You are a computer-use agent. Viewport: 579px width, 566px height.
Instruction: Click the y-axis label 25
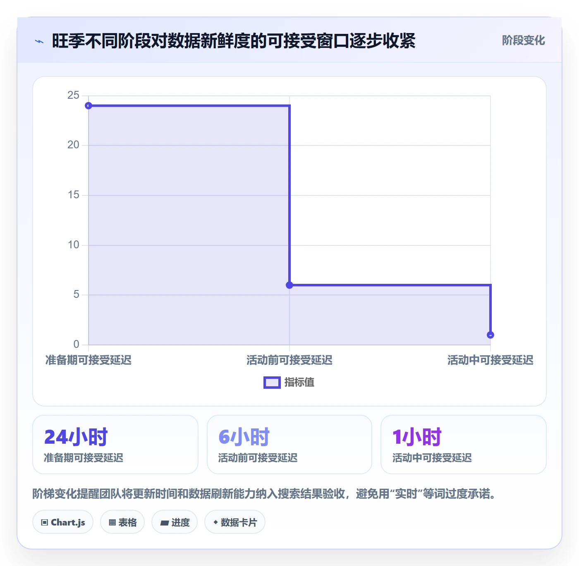click(x=73, y=95)
